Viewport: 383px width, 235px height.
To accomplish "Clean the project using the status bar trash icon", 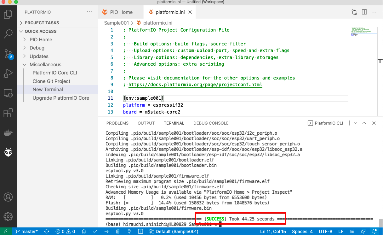I will (x=118, y=231).
